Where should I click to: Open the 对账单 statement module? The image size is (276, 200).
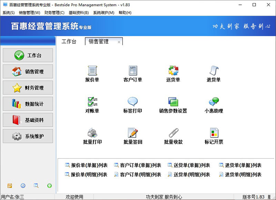click(92, 105)
